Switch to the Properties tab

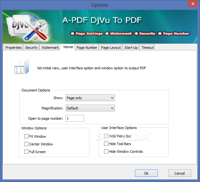[x=13, y=48]
